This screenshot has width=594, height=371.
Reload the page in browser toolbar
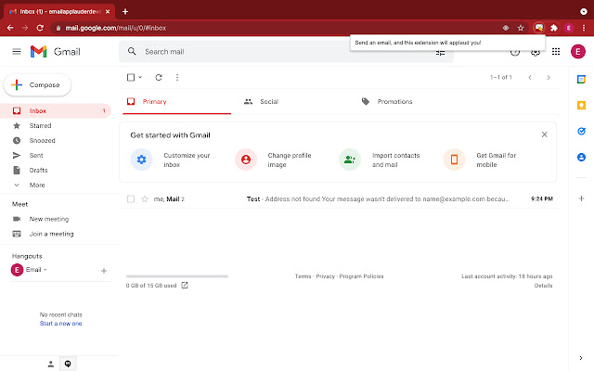(x=40, y=28)
